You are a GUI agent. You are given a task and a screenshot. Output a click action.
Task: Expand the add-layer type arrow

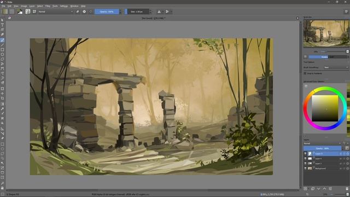(x=309, y=189)
